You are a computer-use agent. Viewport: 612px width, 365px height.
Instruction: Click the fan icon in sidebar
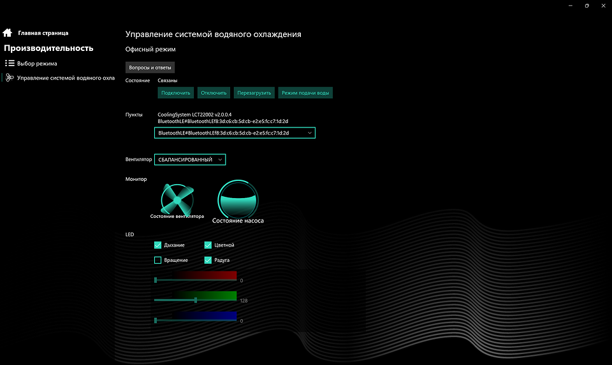[10, 78]
